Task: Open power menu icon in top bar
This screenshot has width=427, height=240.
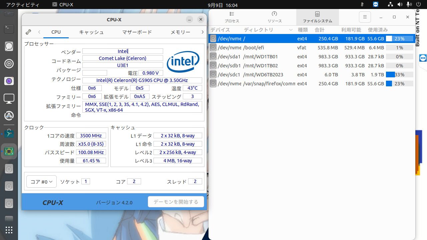Action: click(419, 5)
